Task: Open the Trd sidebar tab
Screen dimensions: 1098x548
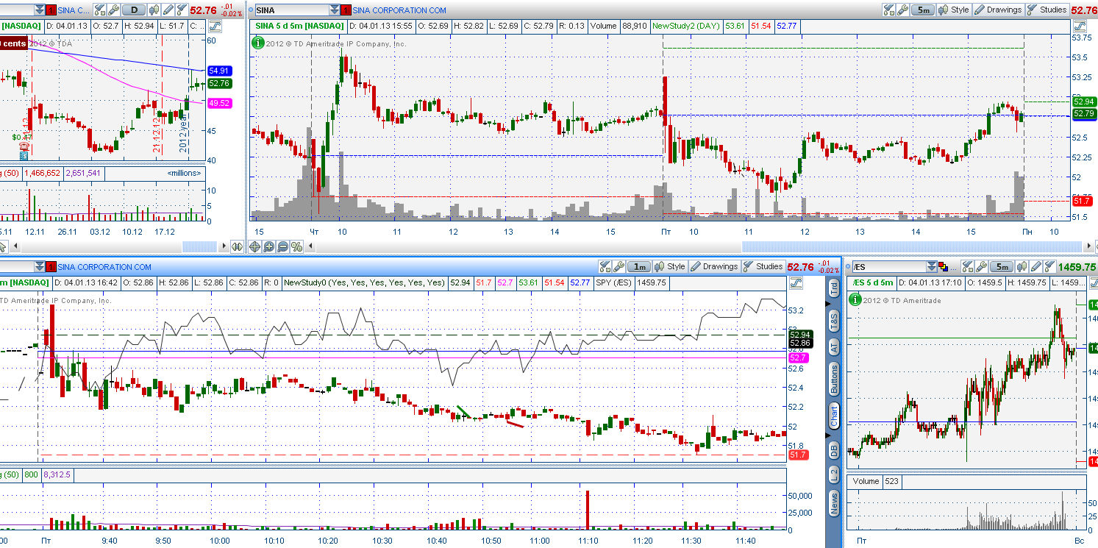Action: point(834,288)
